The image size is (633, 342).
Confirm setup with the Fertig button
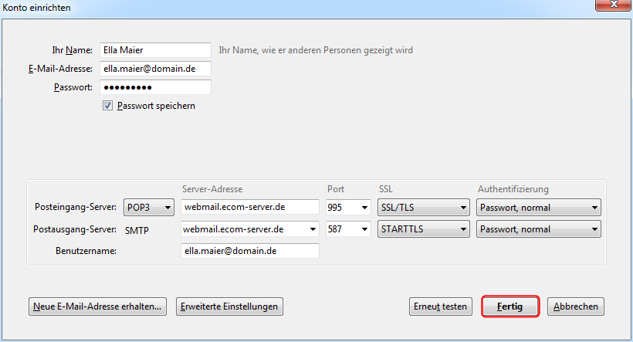coord(509,306)
